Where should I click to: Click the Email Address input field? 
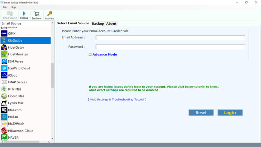[x=170, y=38]
